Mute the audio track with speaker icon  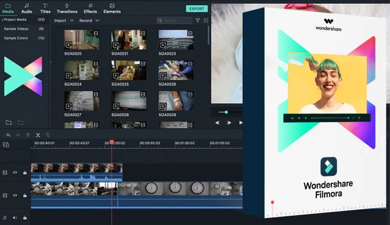15,217
